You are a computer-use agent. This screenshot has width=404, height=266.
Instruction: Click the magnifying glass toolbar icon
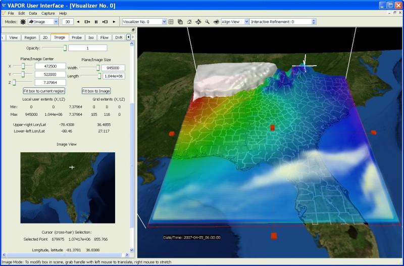coord(207,22)
